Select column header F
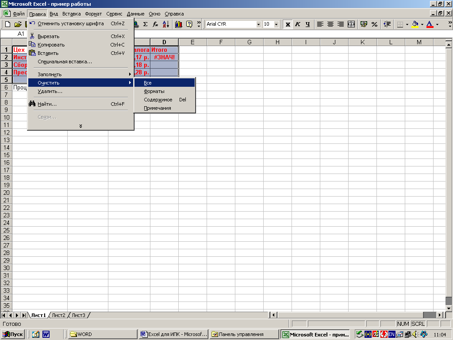The width and height of the screenshot is (453, 340). point(221,42)
